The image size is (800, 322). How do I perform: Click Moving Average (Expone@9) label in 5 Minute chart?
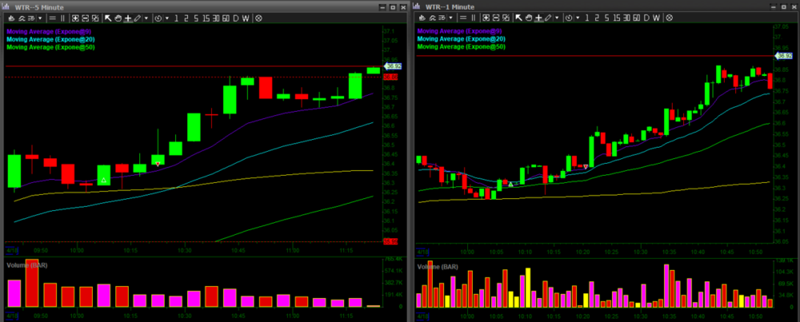click(x=50, y=30)
